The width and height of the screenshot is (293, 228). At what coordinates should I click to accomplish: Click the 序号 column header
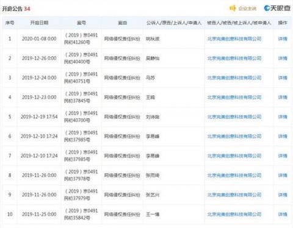(x=10, y=23)
